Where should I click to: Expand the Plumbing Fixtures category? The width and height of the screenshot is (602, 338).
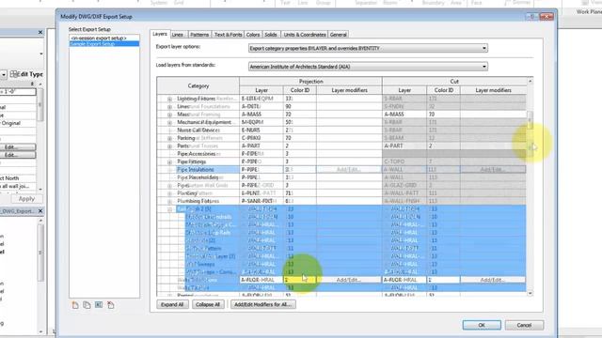(x=169, y=201)
